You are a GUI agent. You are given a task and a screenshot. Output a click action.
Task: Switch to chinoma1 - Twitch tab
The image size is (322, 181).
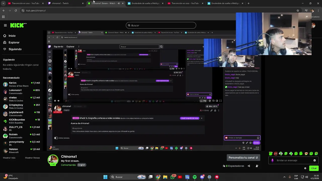pos(66,3)
